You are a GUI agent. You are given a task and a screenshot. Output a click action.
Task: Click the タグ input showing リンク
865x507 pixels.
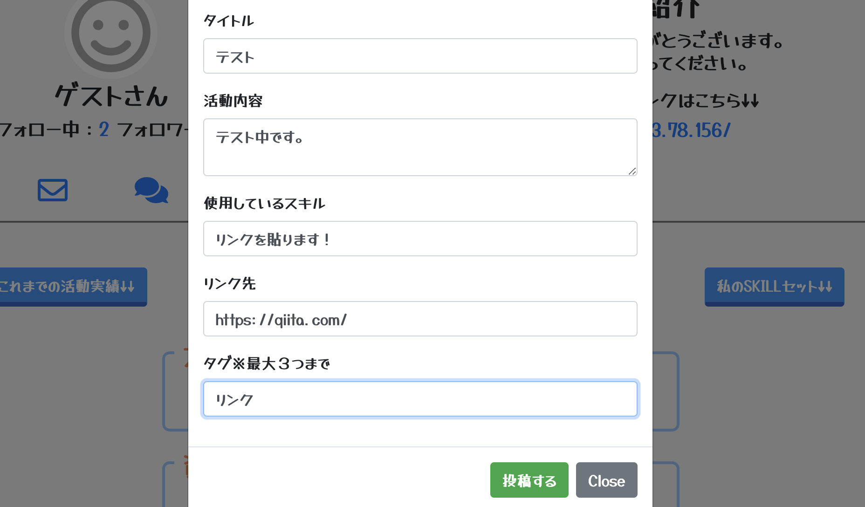coord(419,398)
